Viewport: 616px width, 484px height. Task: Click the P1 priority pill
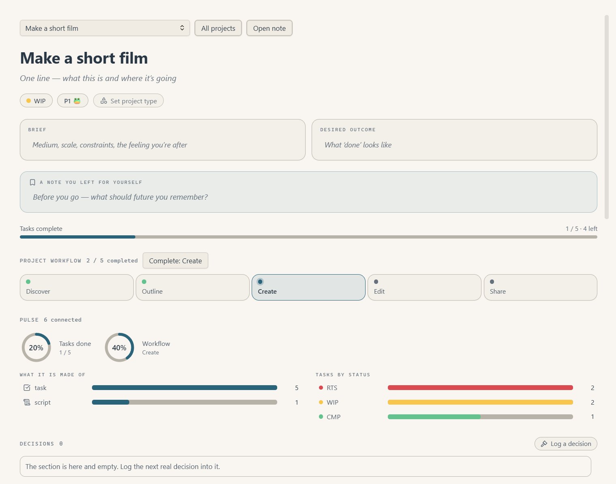(73, 101)
